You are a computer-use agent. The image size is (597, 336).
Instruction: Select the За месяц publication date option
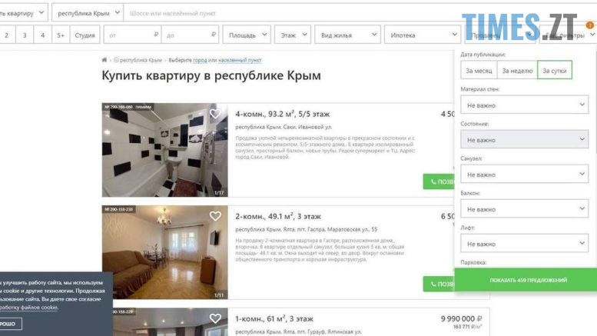click(x=479, y=70)
